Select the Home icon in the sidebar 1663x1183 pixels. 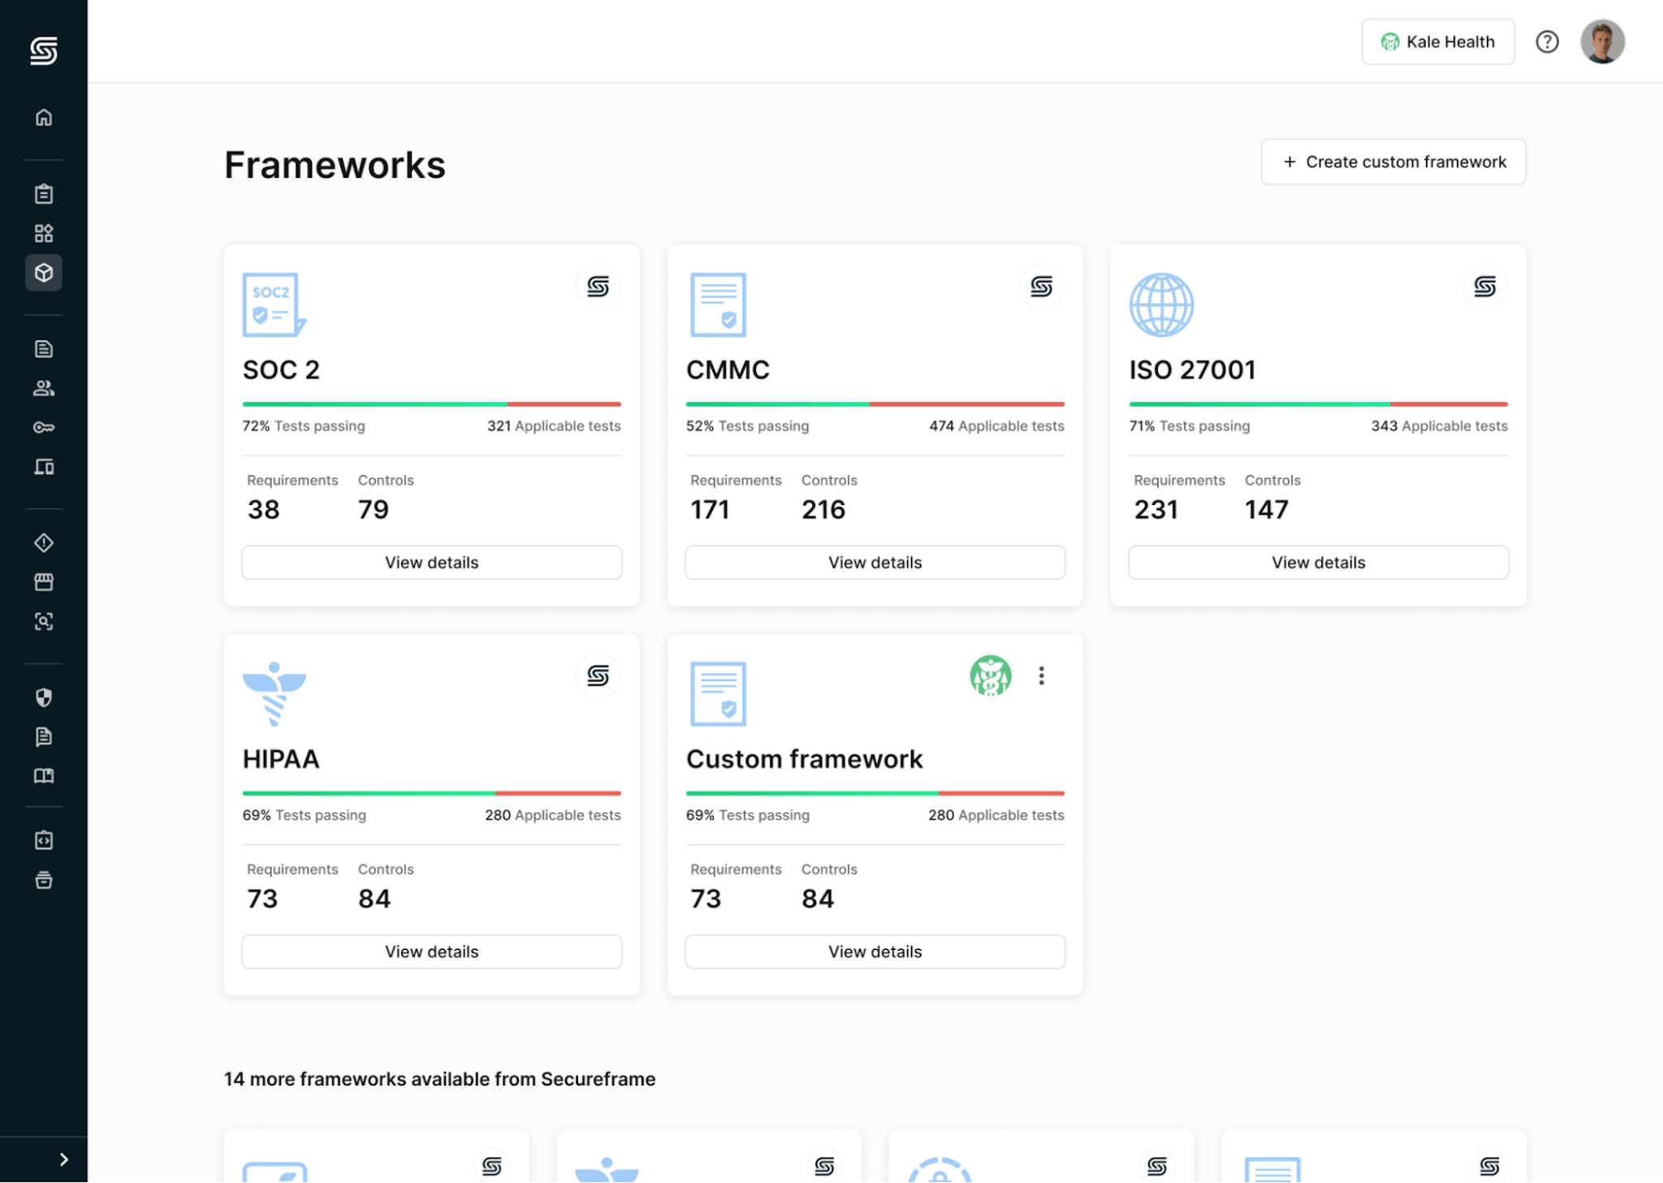(44, 118)
